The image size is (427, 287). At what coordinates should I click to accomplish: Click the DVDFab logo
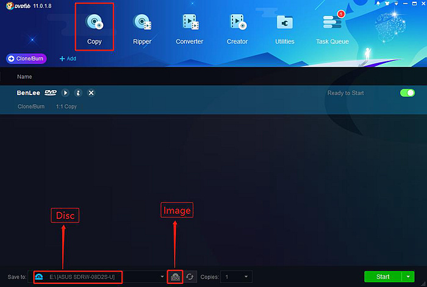(18, 5)
